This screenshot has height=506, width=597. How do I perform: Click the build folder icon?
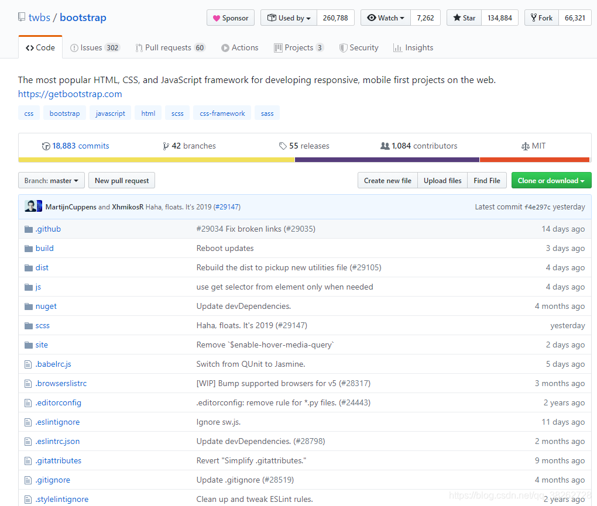point(29,249)
